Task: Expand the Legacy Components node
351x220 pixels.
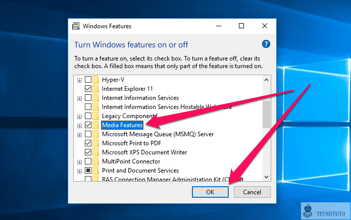Action: 79,117
